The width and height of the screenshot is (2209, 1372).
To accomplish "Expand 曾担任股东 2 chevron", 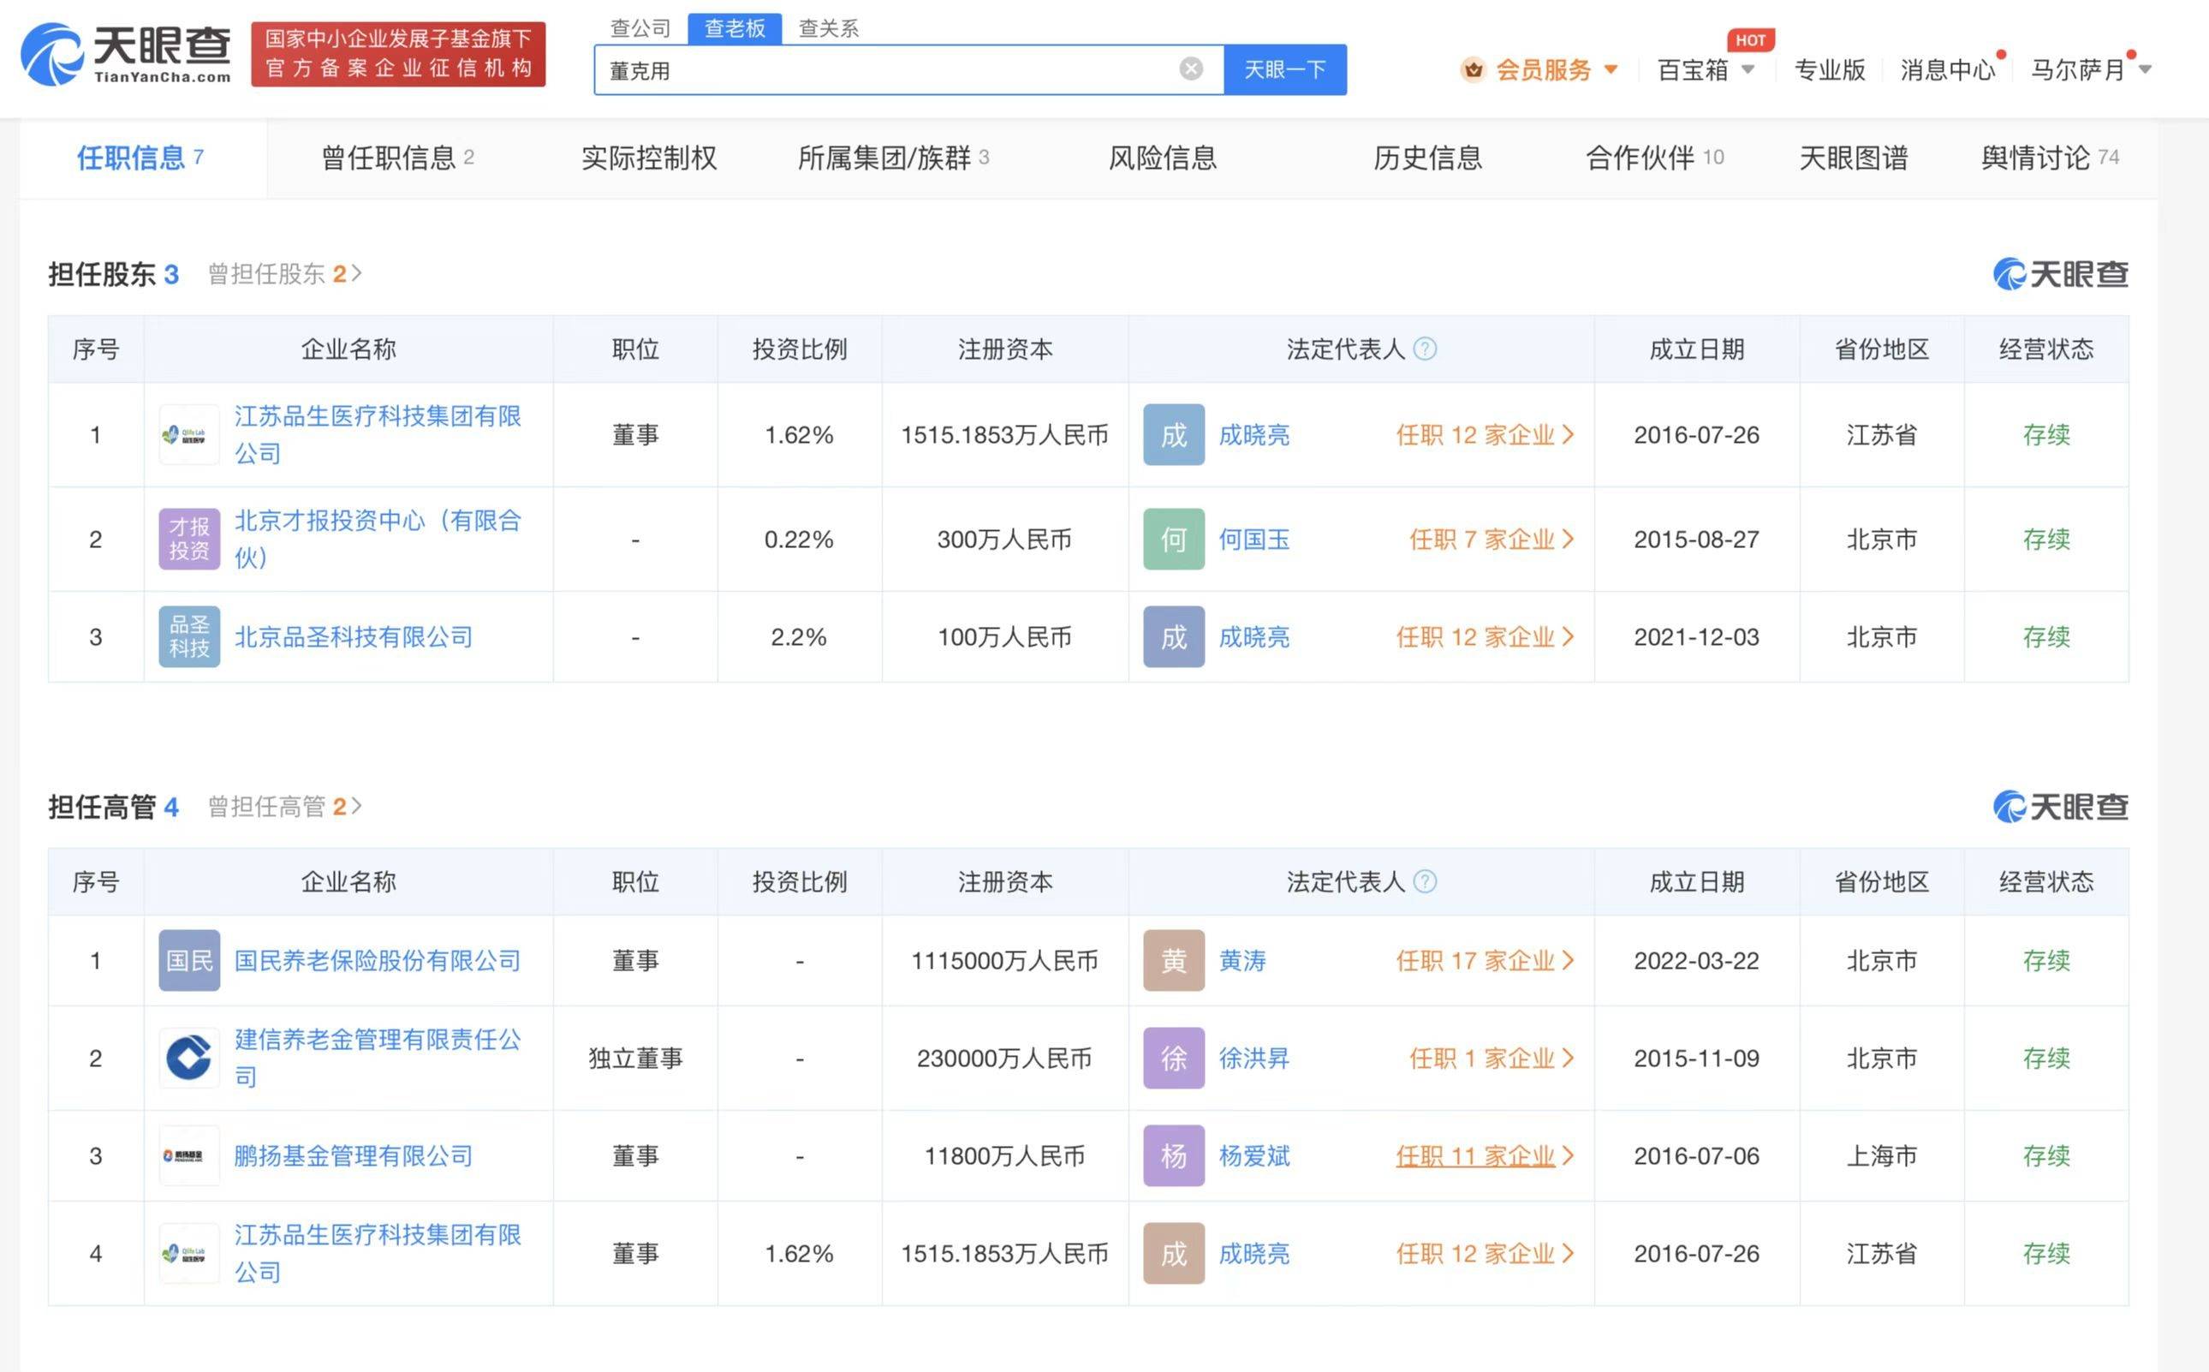I will [356, 273].
